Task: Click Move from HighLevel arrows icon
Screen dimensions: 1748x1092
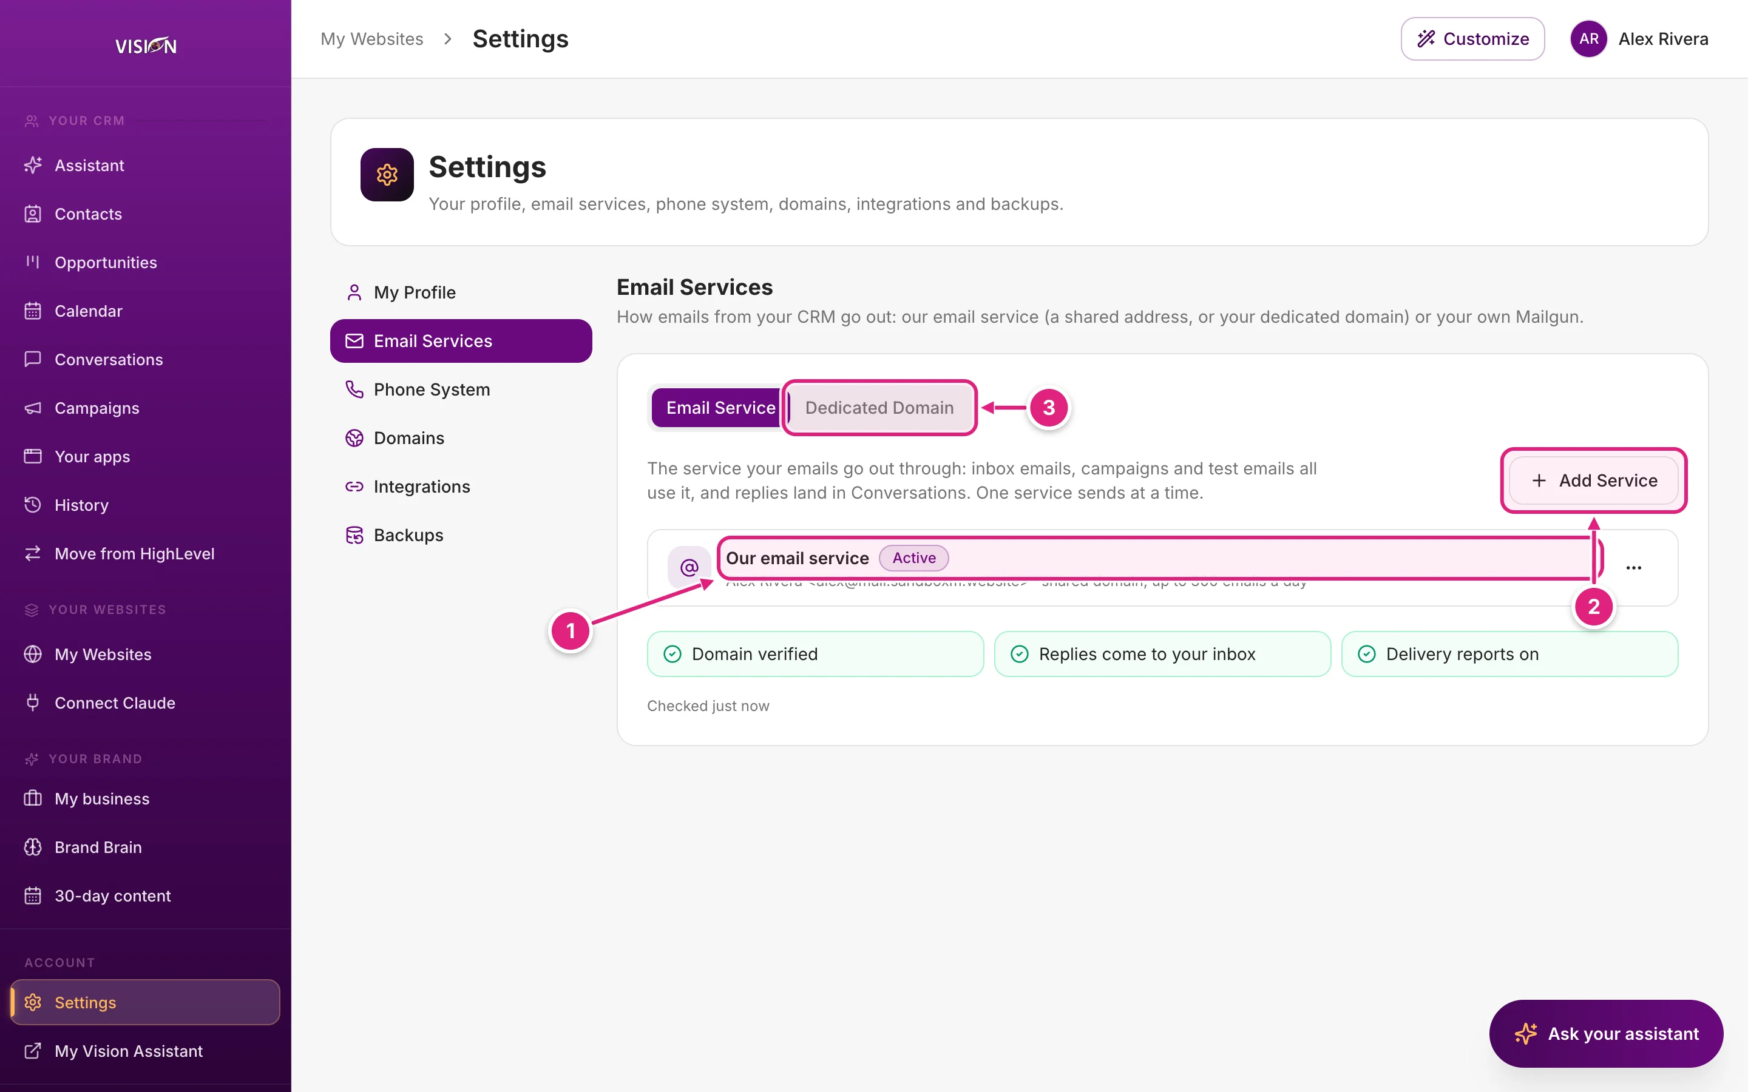Action: click(x=33, y=553)
